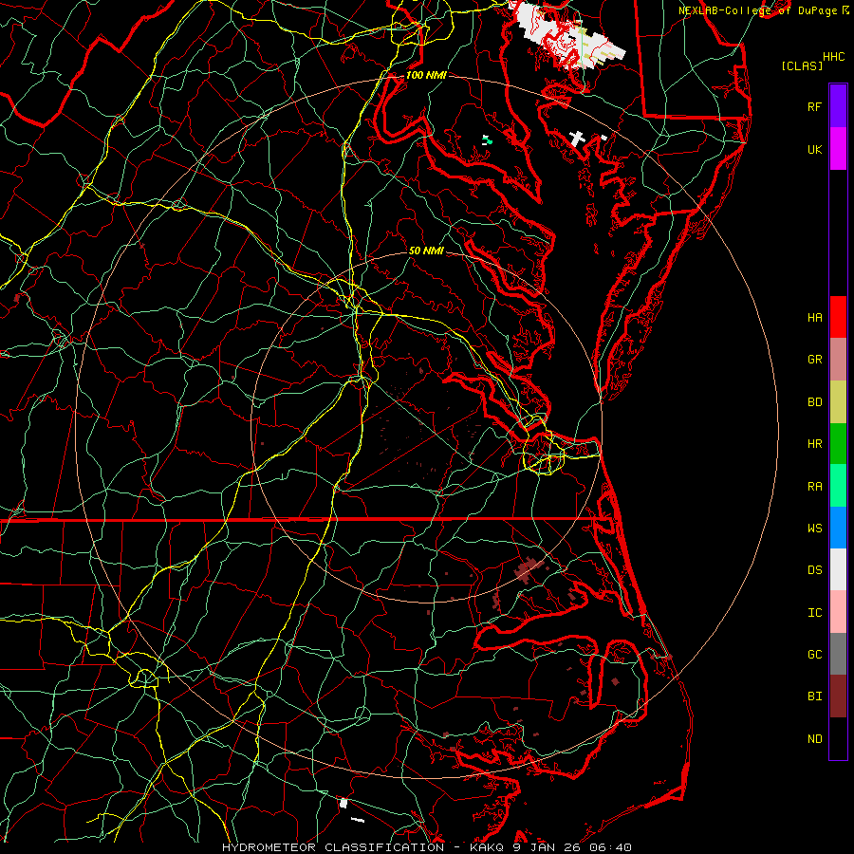The height and width of the screenshot is (854, 854).
Task: Select the DS legend label
Action: 814,570
